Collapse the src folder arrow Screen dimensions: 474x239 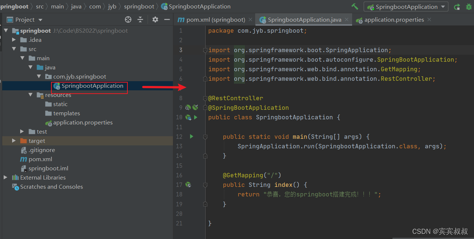pyautogui.click(x=14, y=49)
